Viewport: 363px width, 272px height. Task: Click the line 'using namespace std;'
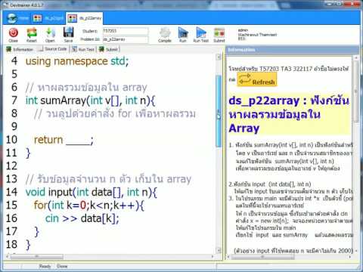pyautogui.click(x=77, y=61)
